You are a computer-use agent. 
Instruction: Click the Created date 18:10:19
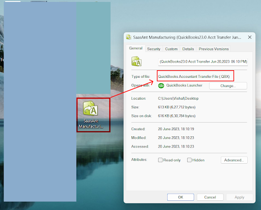(x=176, y=129)
